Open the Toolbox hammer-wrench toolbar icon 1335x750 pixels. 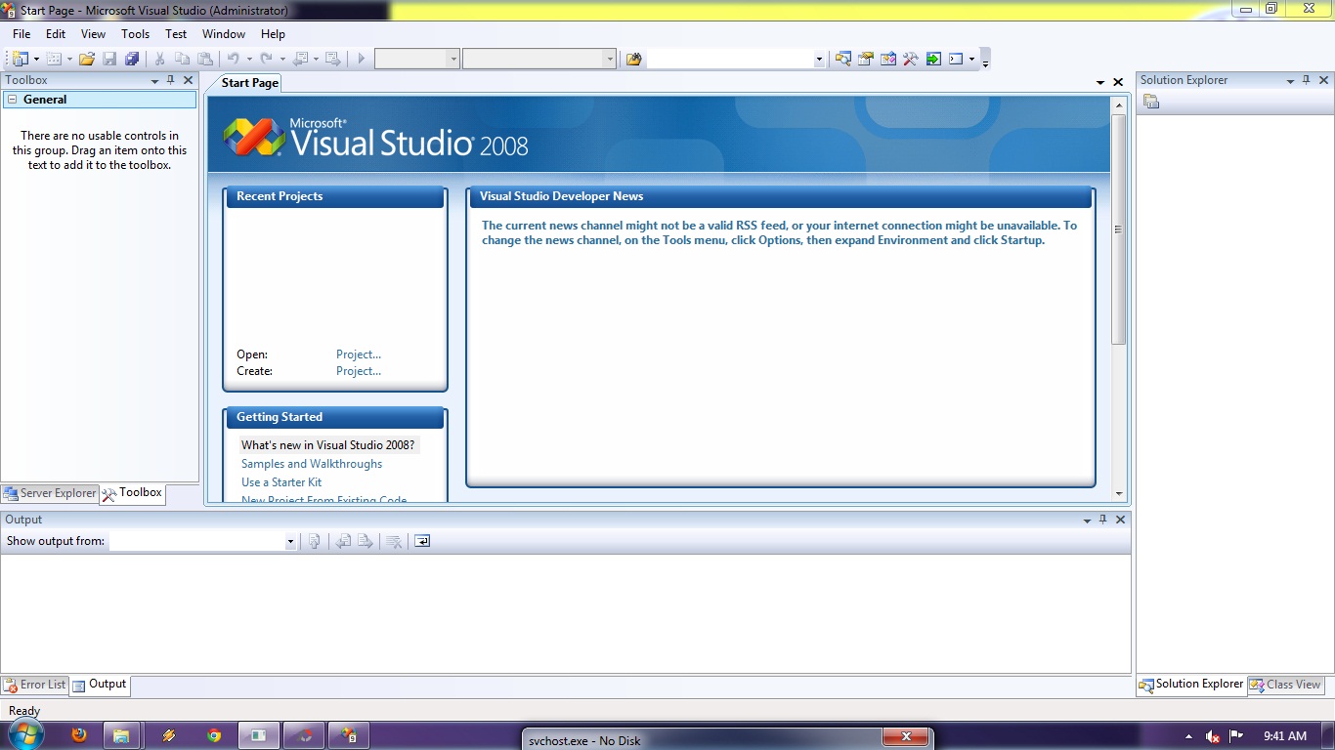pos(910,59)
